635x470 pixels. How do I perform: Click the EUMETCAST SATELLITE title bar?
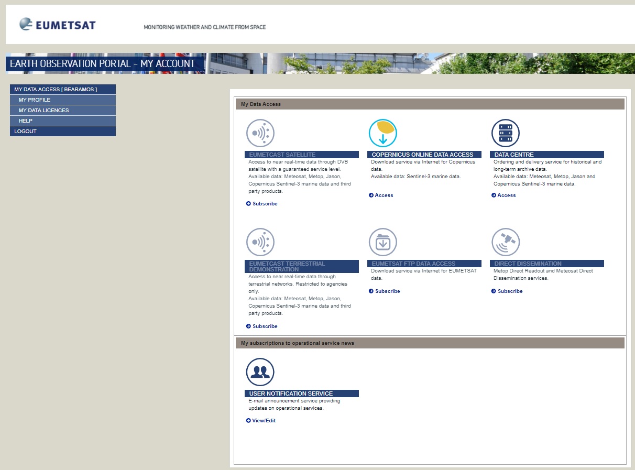click(x=302, y=155)
